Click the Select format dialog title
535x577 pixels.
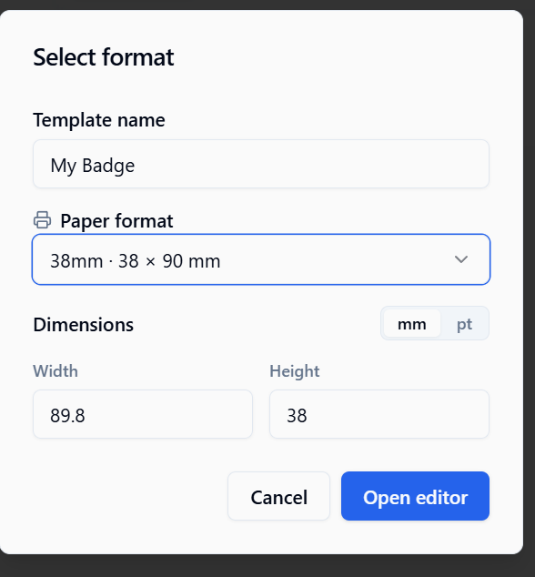pos(104,57)
